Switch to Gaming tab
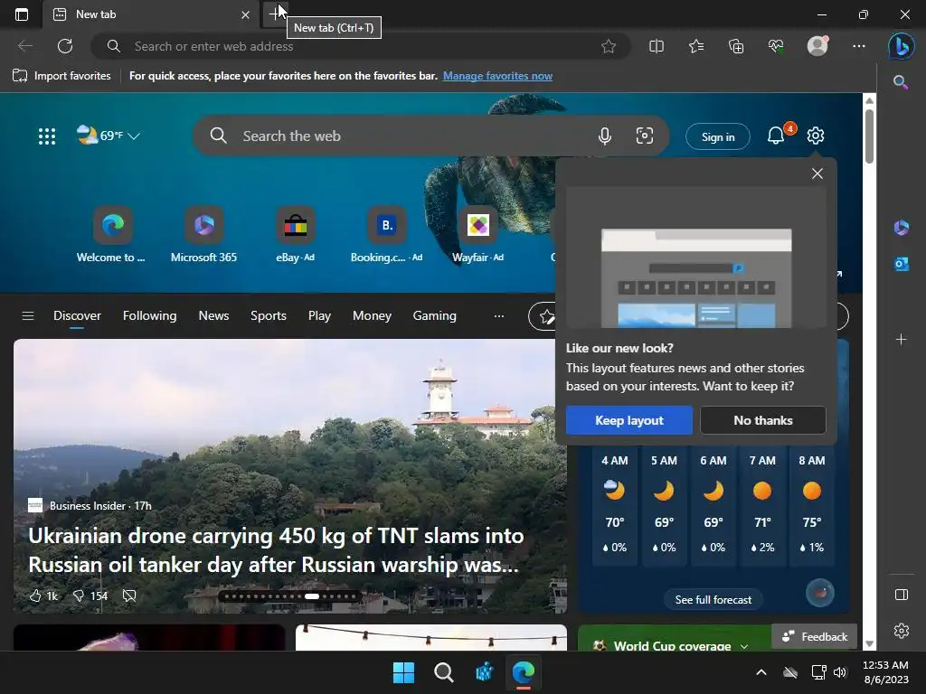926x694 pixels. click(x=434, y=315)
